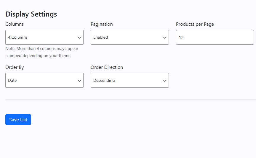Click the Order Direction chevron arrow

pyautogui.click(x=165, y=81)
